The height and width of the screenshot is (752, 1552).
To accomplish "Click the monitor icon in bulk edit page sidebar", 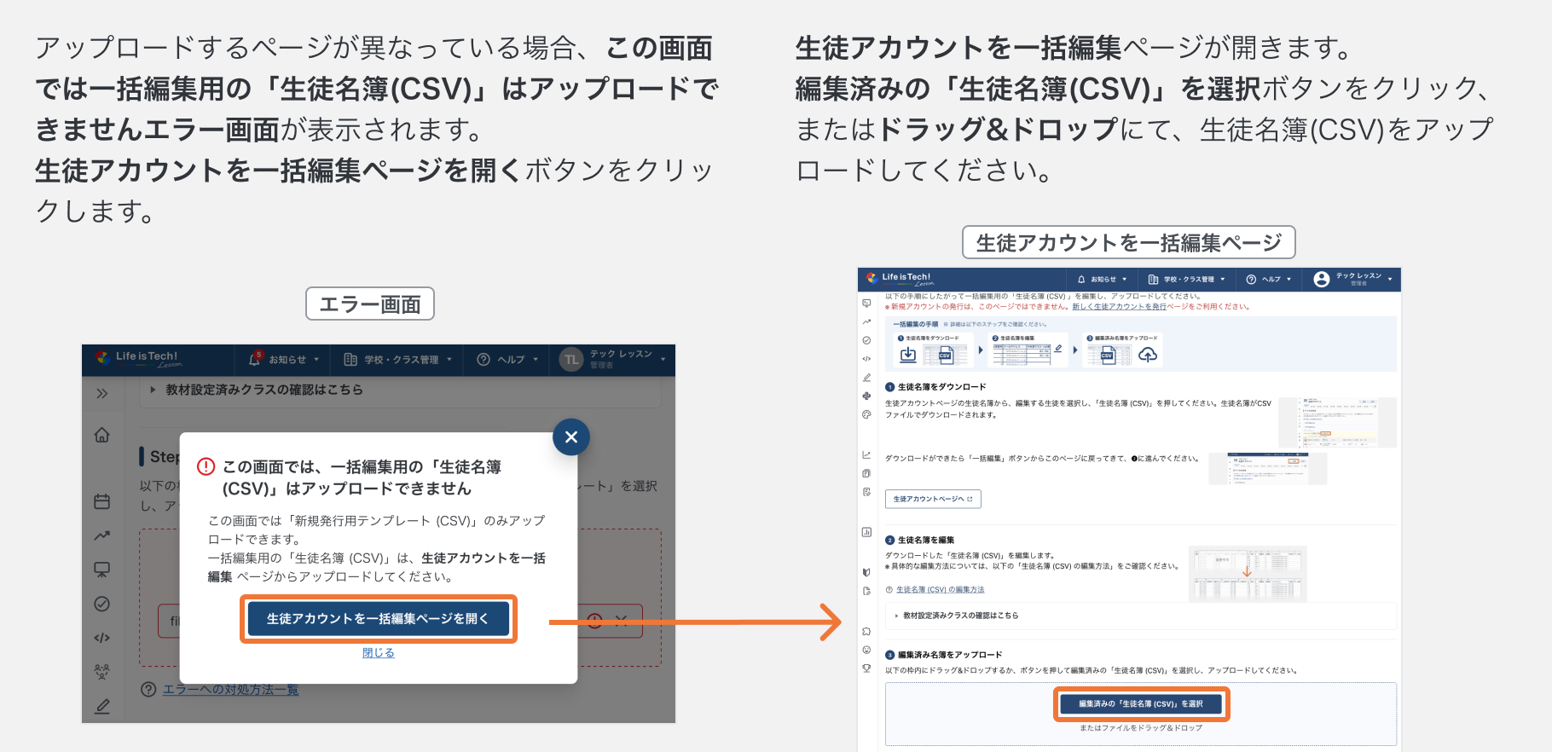I will (866, 303).
